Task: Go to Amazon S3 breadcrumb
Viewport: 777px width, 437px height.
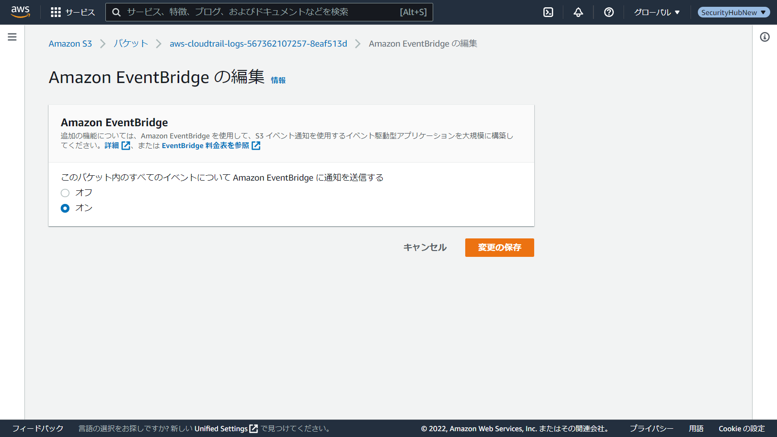Action: click(70, 44)
